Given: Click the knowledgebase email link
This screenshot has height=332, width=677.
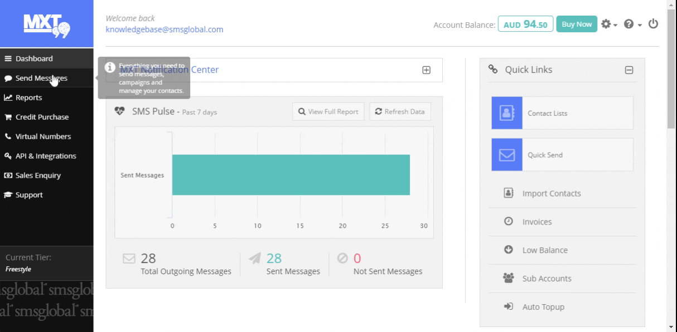Looking at the screenshot, I should click(165, 30).
